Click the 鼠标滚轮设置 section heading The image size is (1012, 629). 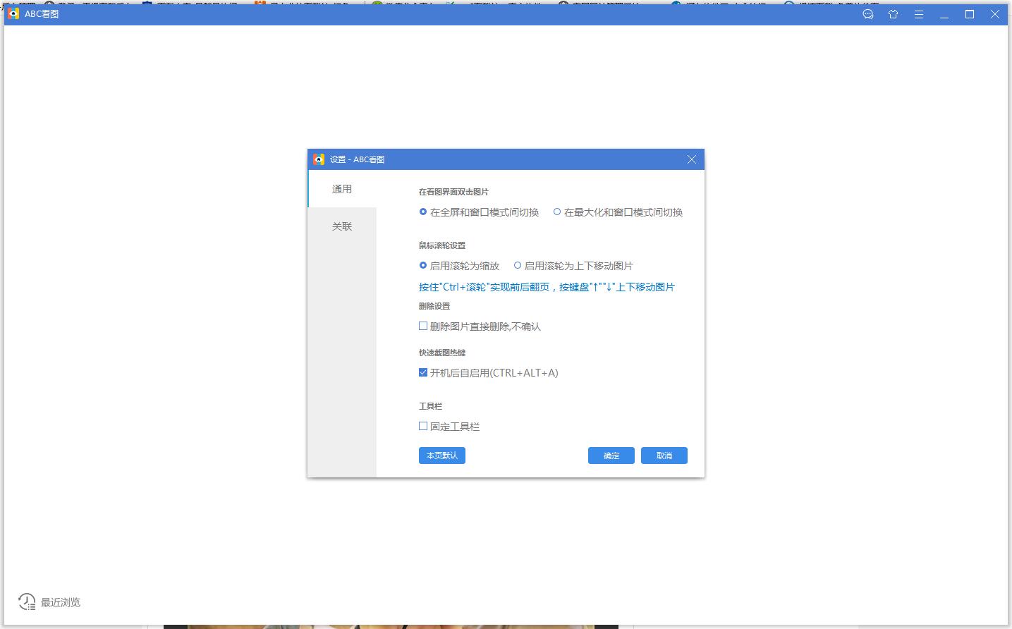click(x=442, y=245)
